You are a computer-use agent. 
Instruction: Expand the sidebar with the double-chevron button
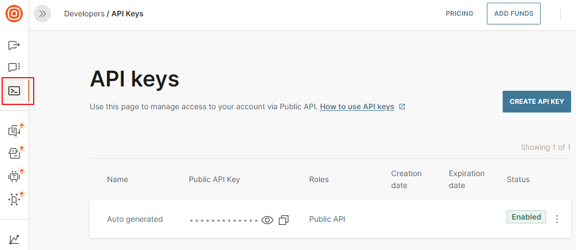coord(42,14)
